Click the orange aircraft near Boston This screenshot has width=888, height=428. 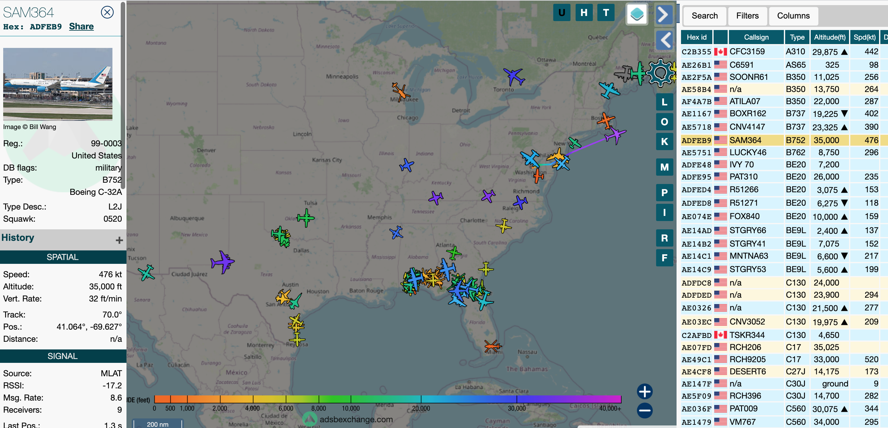[x=606, y=120]
